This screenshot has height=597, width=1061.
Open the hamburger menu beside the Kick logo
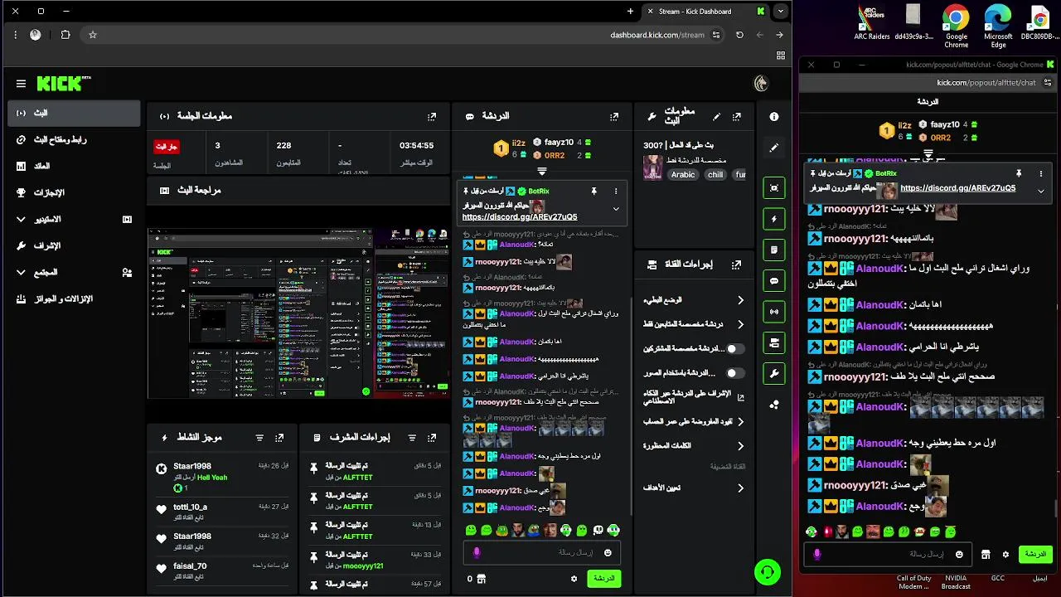pos(21,83)
